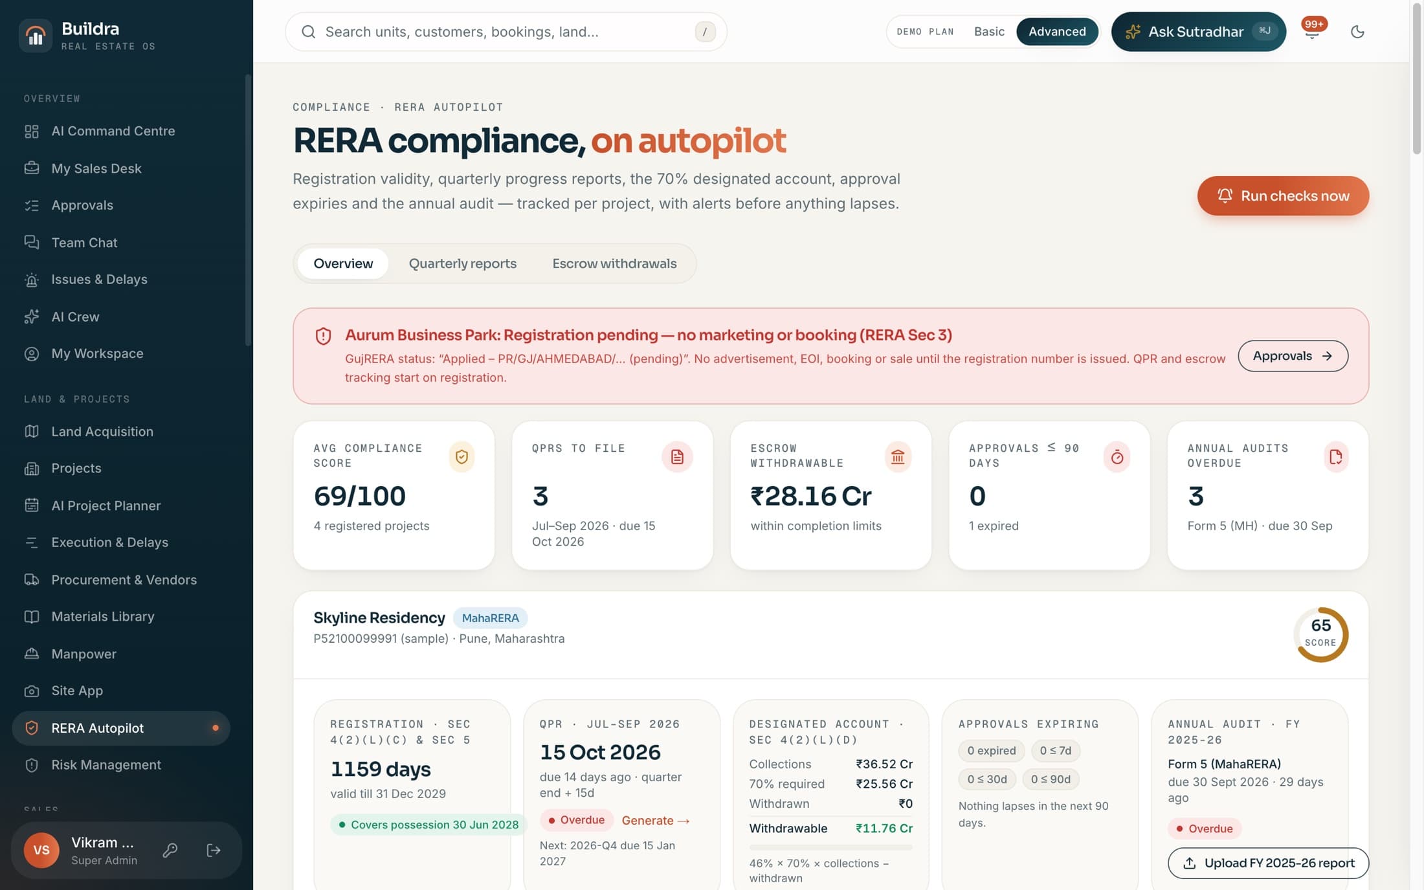Switch demo plan to Advanced

1057,32
